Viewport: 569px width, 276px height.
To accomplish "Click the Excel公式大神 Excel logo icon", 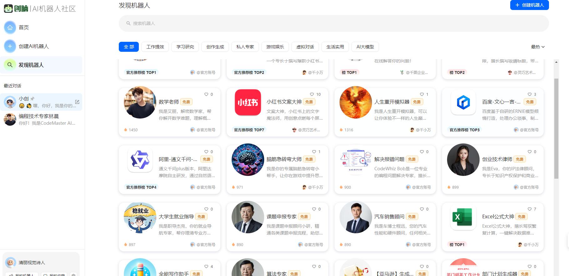I will (463, 217).
